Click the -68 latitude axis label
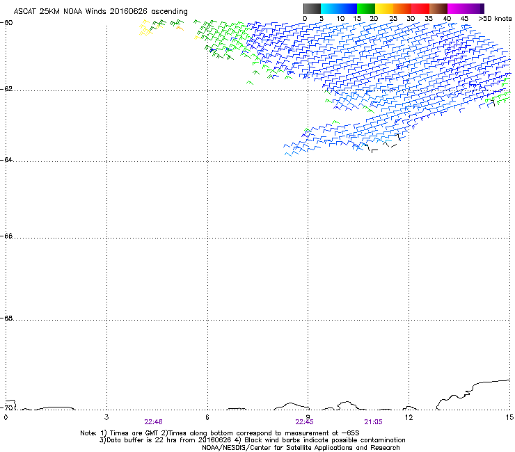515x452 pixels. [6, 318]
